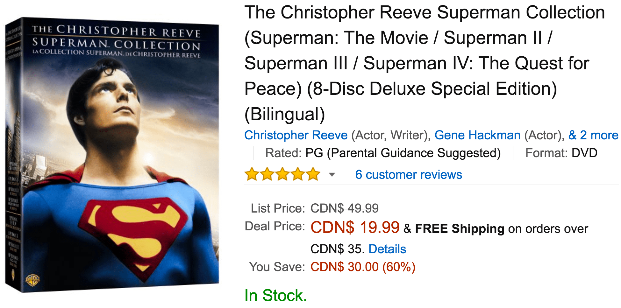Open the Christopher Reeve actor link
This screenshot has height=308, width=621.
(296, 135)
